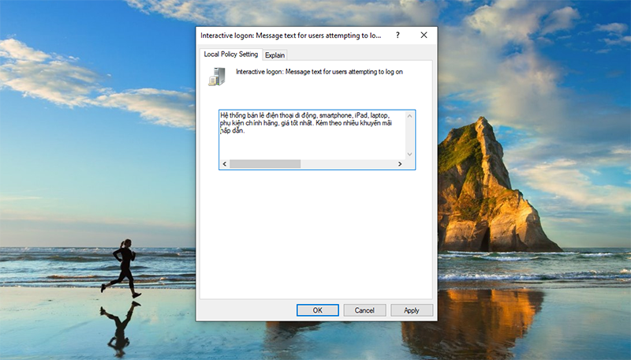Click the text box scroll up arrow

409,116
